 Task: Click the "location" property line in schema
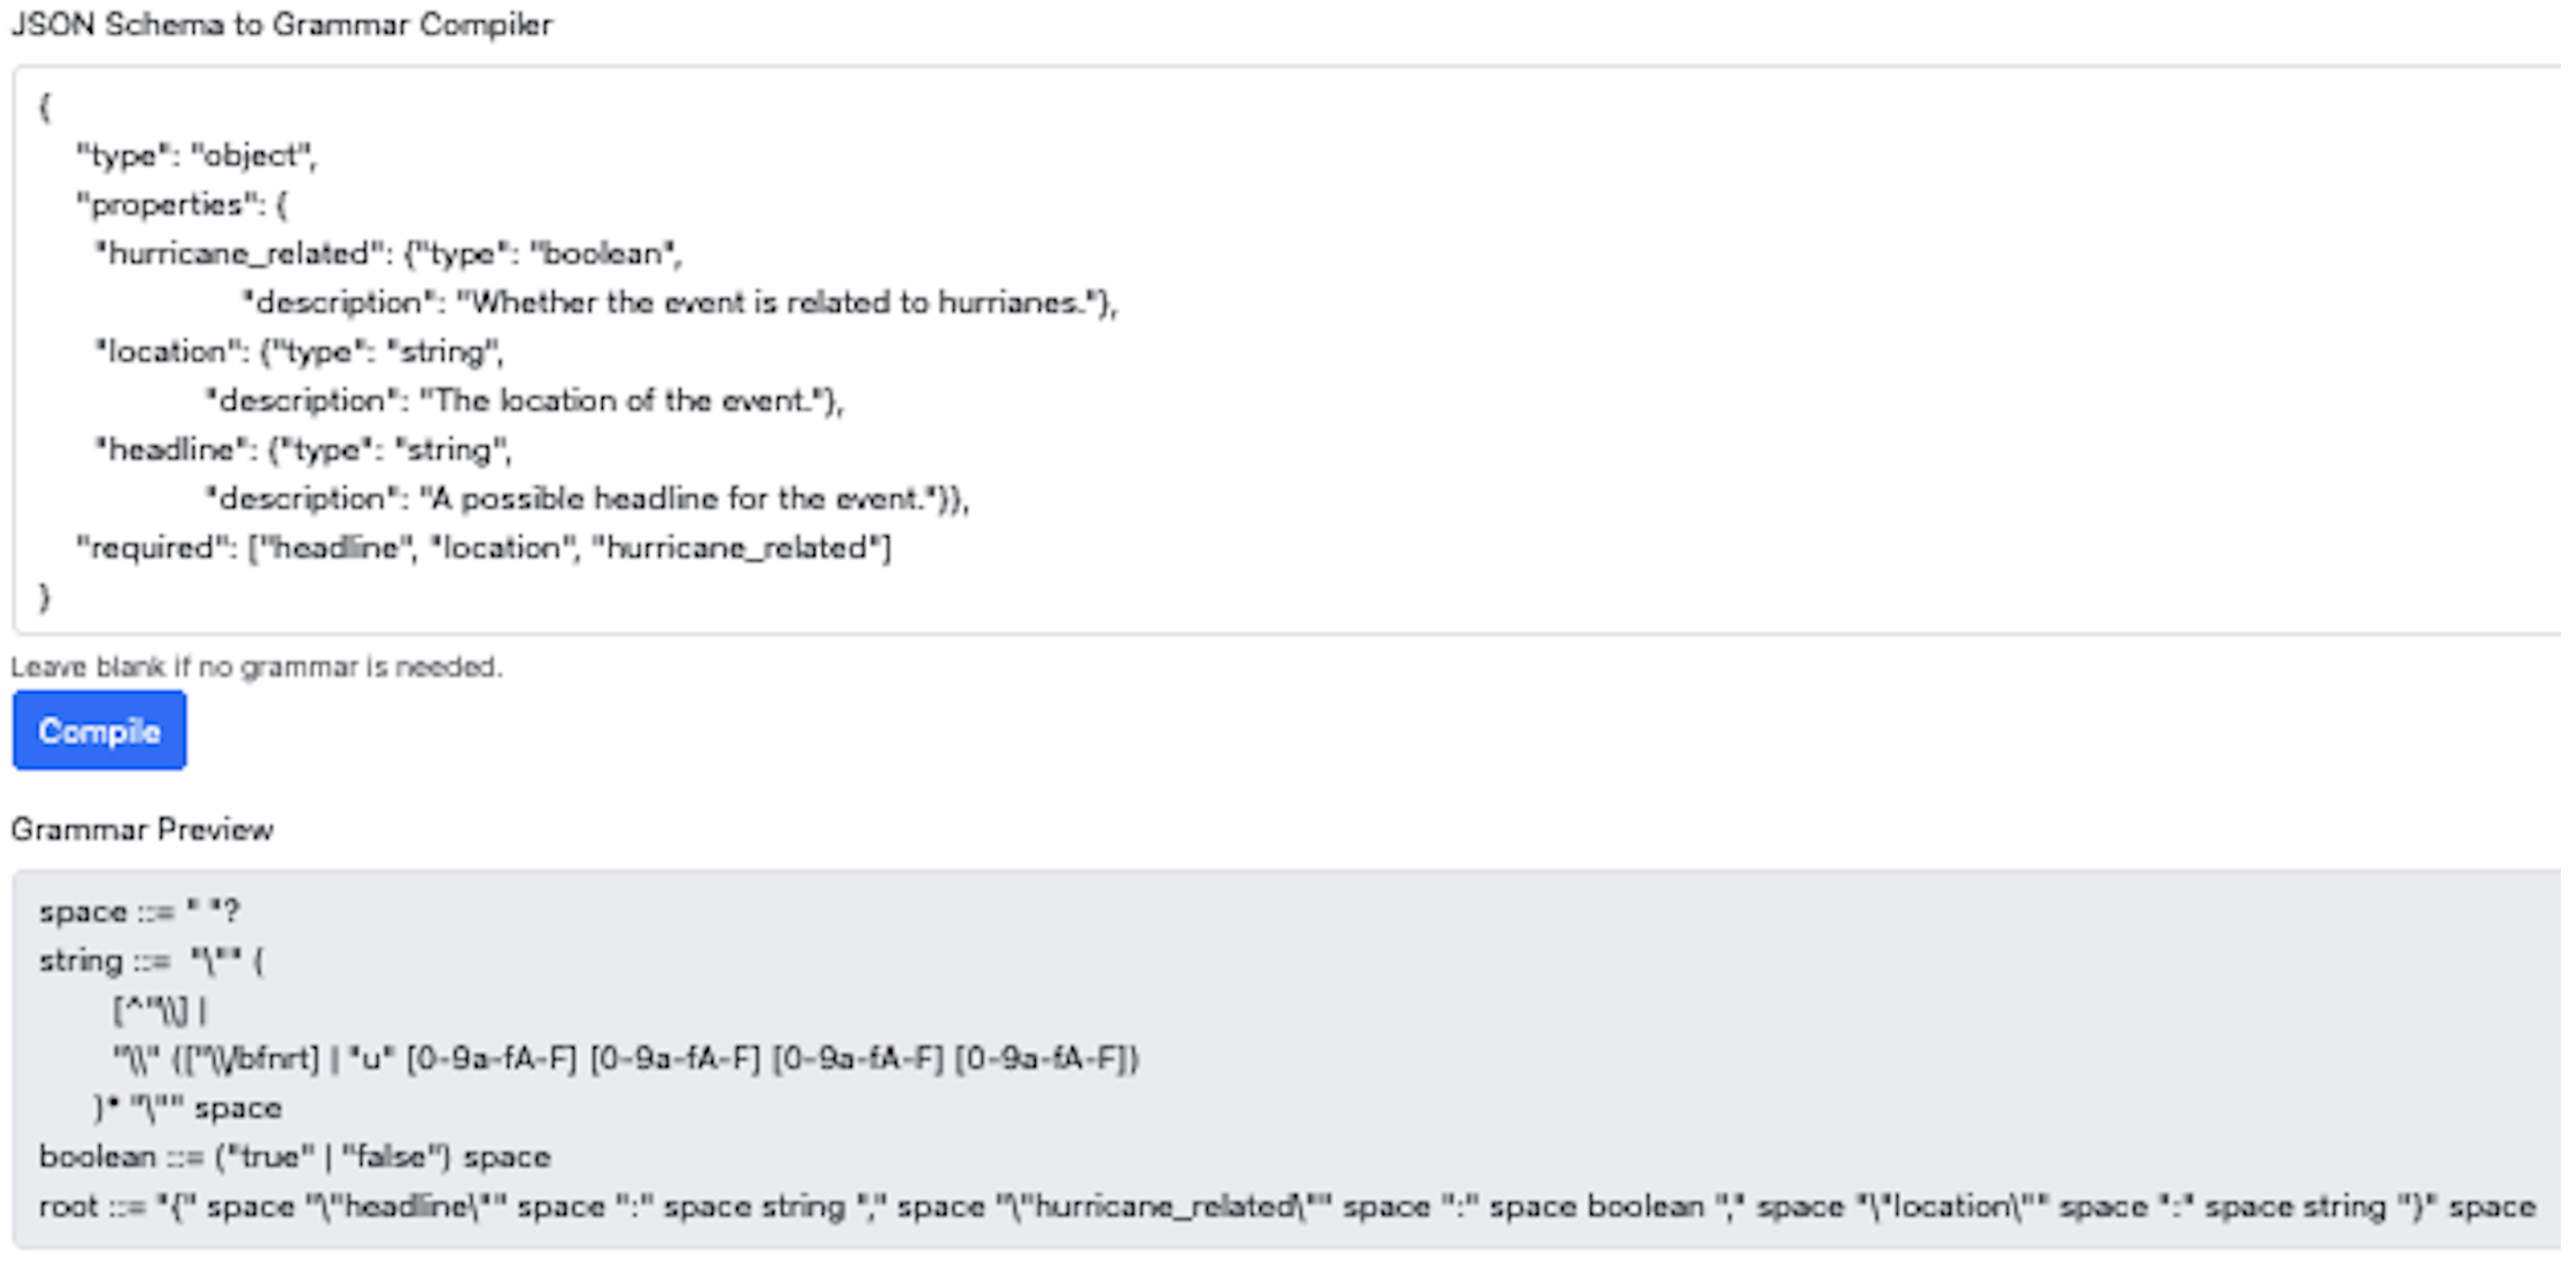[299, 351]
